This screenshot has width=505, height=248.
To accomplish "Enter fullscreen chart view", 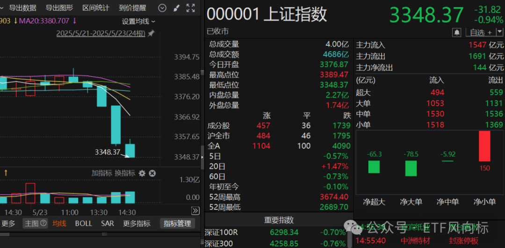I will tap(190, 8).
